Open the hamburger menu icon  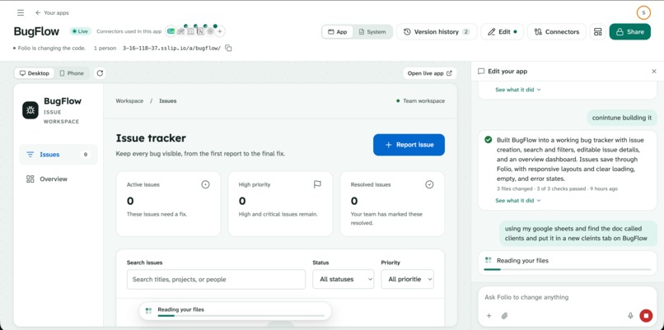point(21,12)
